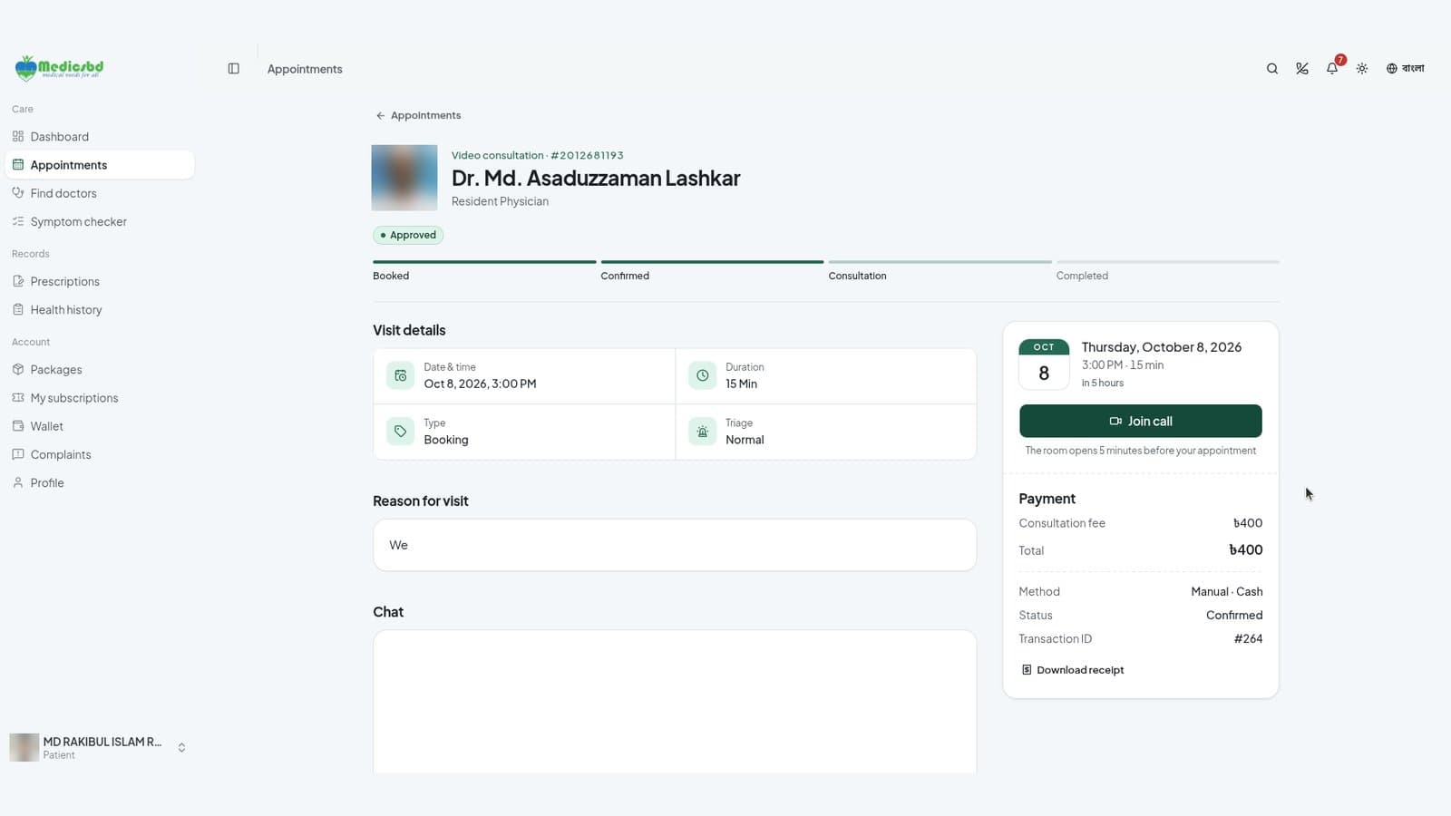1451x816 pixels.
Task: Toggle the light/dark theme sun icon
Action: [x=1362, y=69]
